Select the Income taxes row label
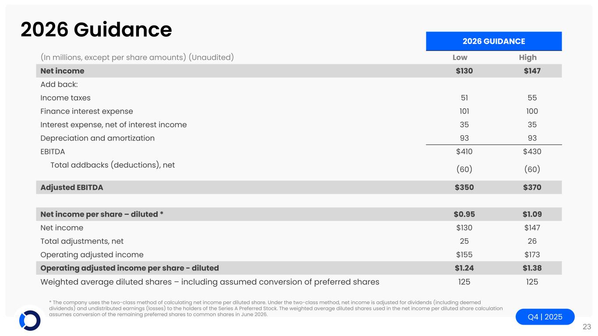The height and width of the screenshot is (336, 598). 65,98
